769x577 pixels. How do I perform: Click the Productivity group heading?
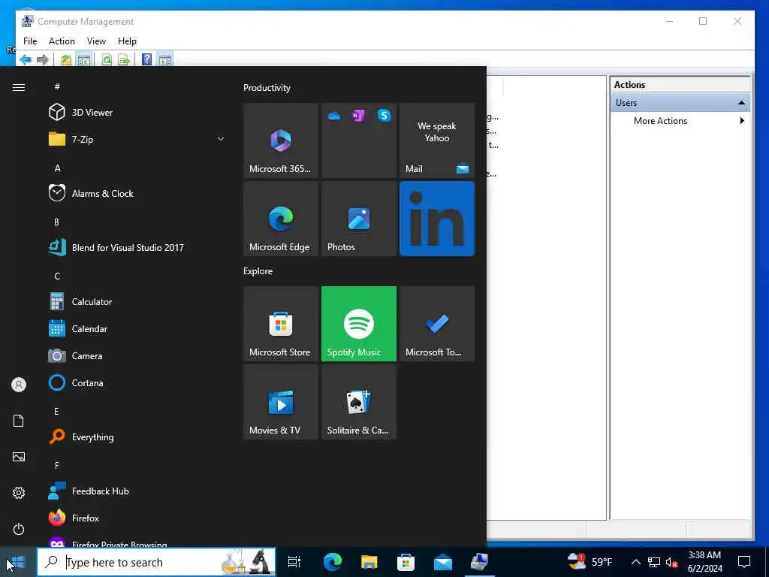coord(267,88)
